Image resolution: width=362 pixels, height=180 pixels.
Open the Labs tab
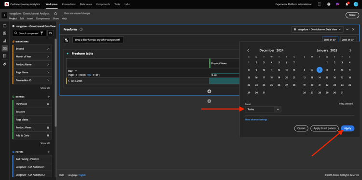click(127, 4)
